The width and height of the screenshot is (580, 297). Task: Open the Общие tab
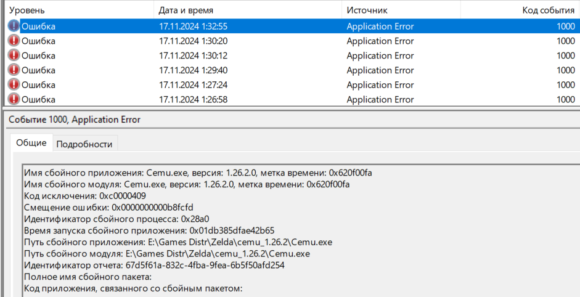[31, 143]
